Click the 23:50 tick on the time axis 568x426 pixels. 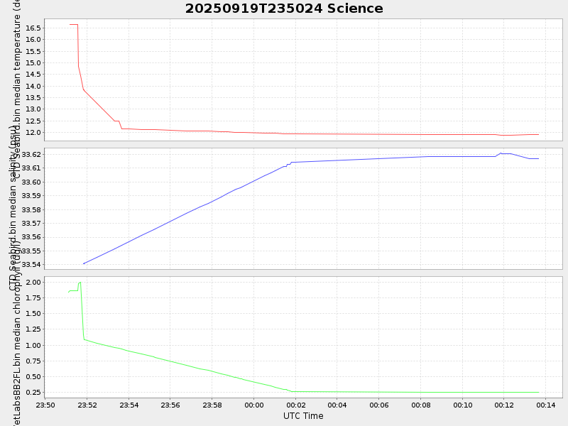[45, 405]
